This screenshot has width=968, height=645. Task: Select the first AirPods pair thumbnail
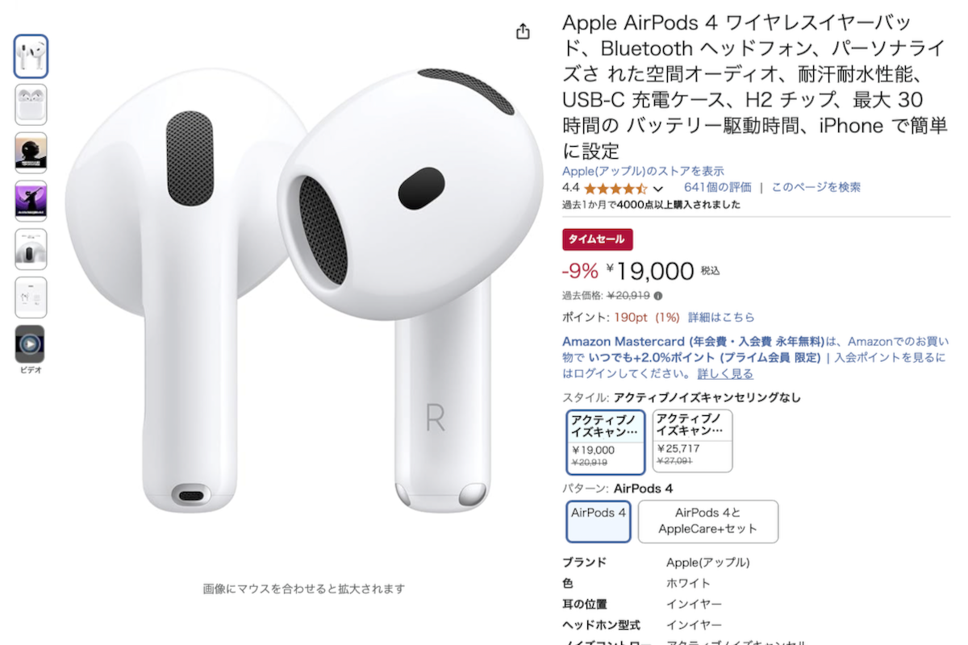pos(31,56)
